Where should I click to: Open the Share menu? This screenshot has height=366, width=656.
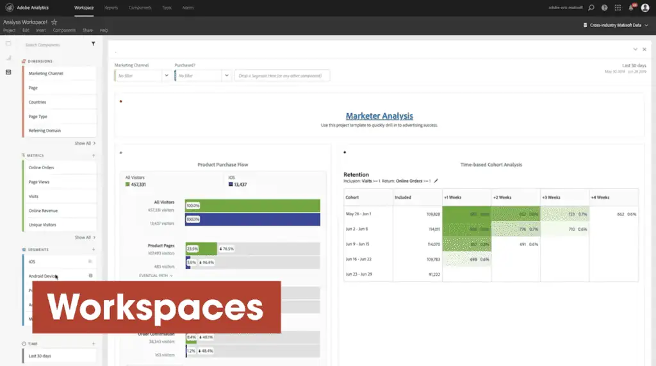(87, 30)
